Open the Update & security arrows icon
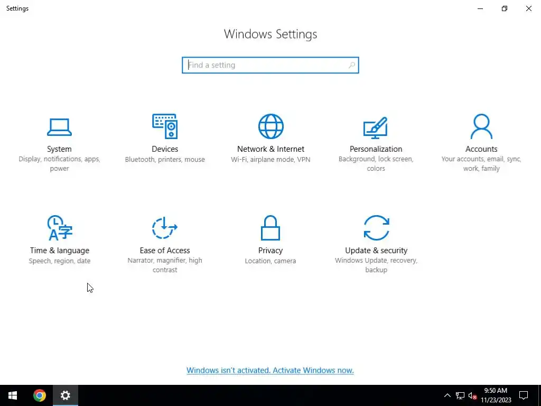Screen dimensions: 541x406 point(376,228)
